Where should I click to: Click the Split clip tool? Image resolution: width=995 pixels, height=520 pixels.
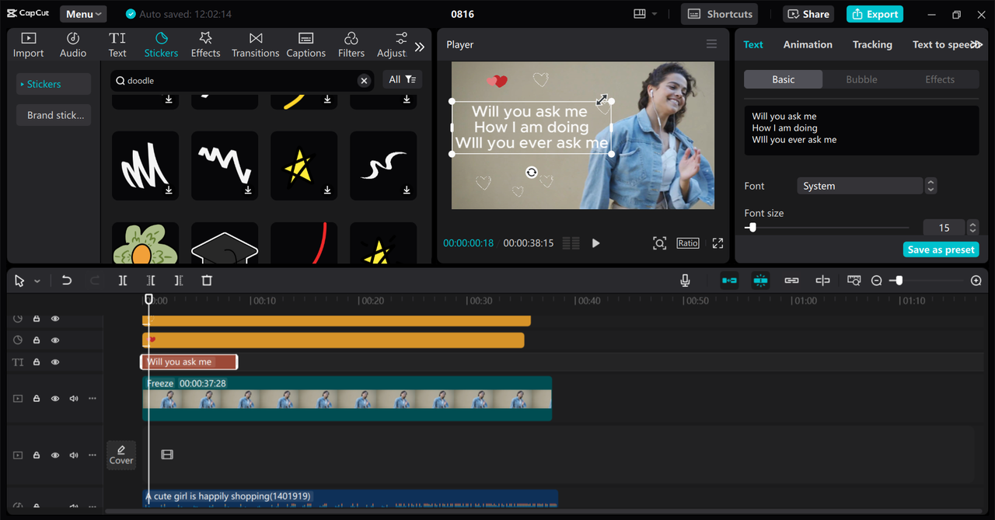123,281
